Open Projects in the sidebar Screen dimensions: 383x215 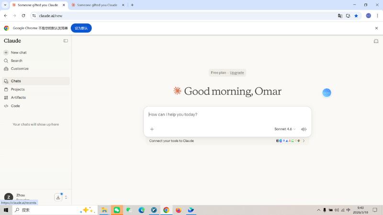(18, 89)
